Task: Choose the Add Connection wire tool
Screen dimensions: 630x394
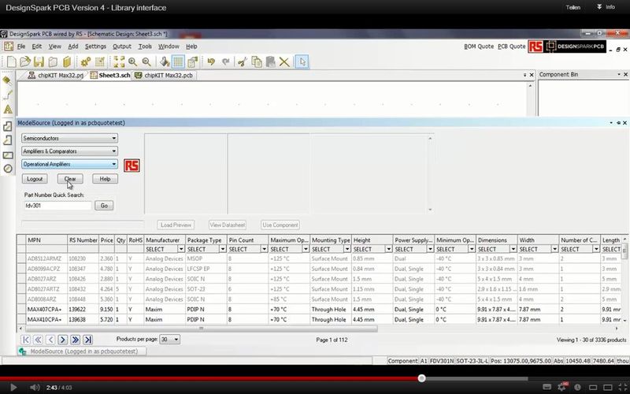Action: point(7,95)
